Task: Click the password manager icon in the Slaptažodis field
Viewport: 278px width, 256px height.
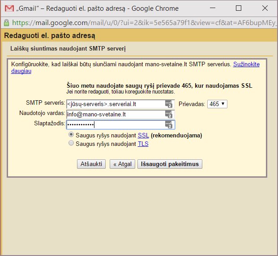Action: point(168,124)
